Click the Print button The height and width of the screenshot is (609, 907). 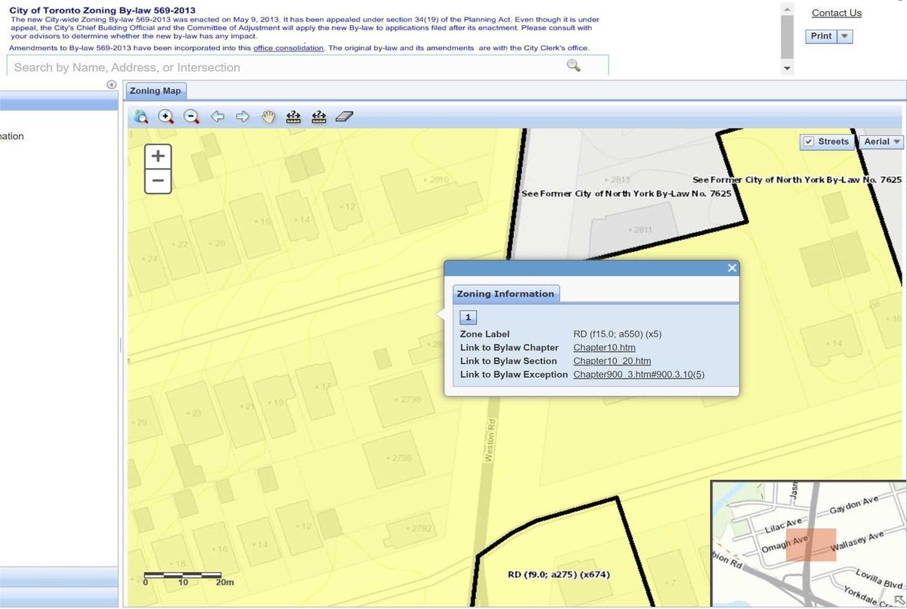[x=821, y=36]
